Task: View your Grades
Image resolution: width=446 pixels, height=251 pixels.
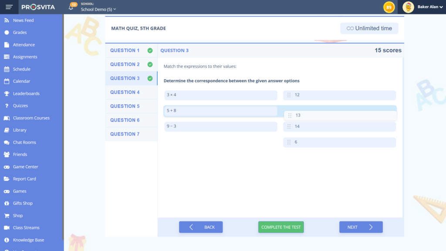Action: pos(20,32)
